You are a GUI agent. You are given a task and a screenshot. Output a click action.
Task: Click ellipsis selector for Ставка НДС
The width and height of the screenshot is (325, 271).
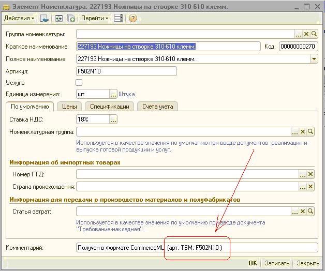click(113, 119)
